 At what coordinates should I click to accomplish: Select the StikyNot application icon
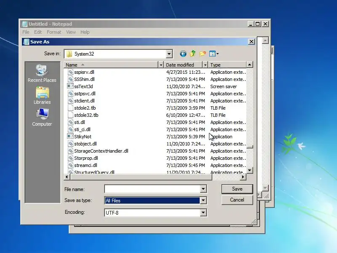point(70,136)
